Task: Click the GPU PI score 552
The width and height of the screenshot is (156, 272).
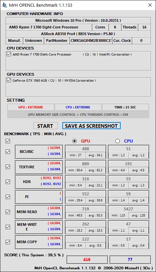Action: pyautogui.click(x=85, y=194)
